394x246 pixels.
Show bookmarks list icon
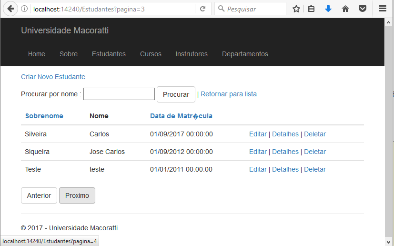(311, 9)
